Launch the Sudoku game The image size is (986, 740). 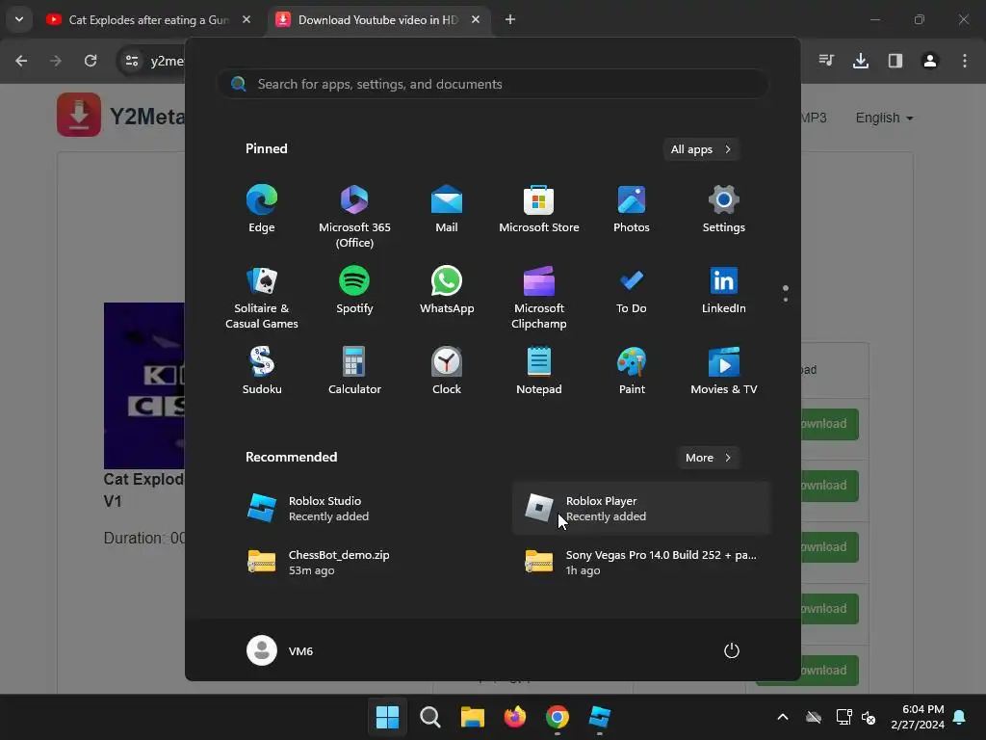coord(262,371)
